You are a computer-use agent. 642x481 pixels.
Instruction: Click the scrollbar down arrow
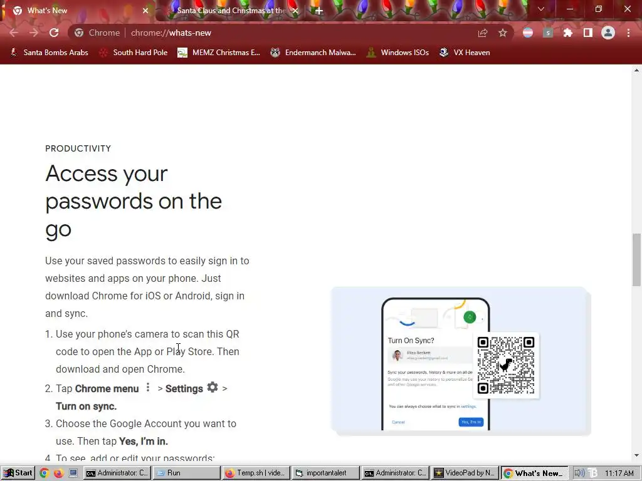coord(636,455)
